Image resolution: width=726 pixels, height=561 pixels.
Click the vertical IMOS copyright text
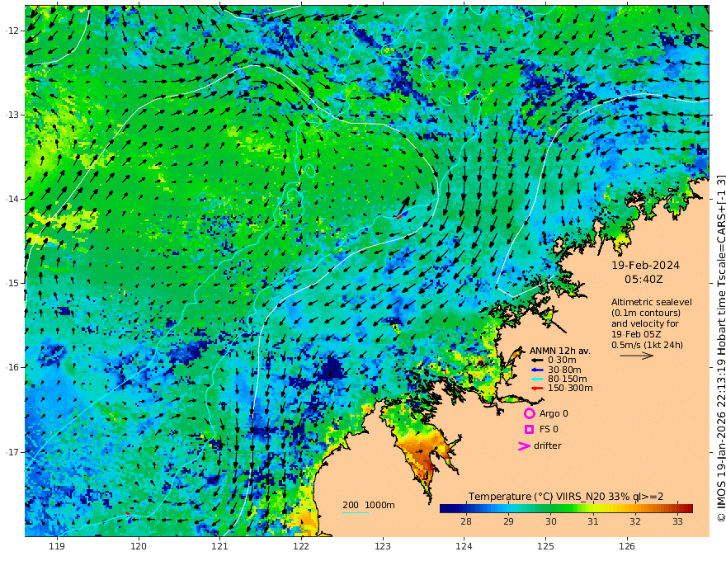(721, 348)
